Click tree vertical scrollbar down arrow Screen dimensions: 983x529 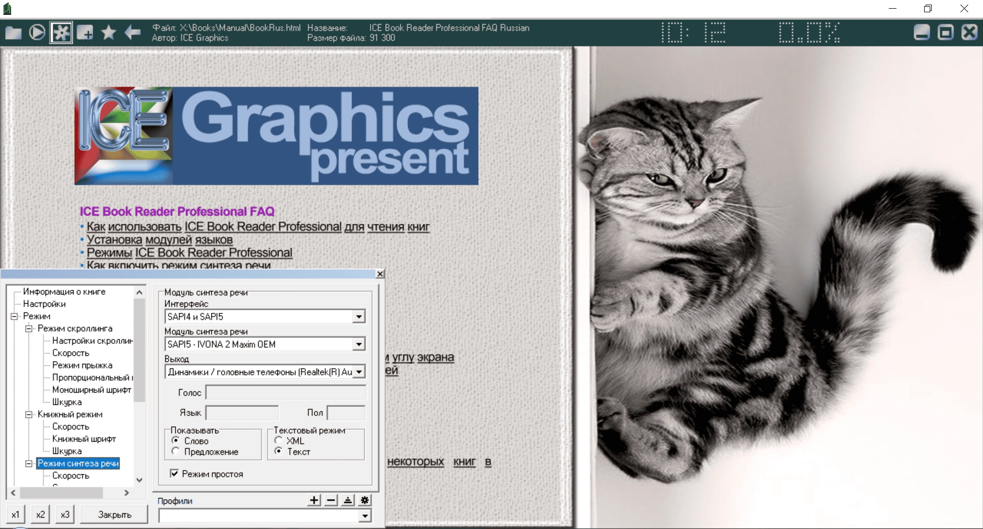pos(139,480)
